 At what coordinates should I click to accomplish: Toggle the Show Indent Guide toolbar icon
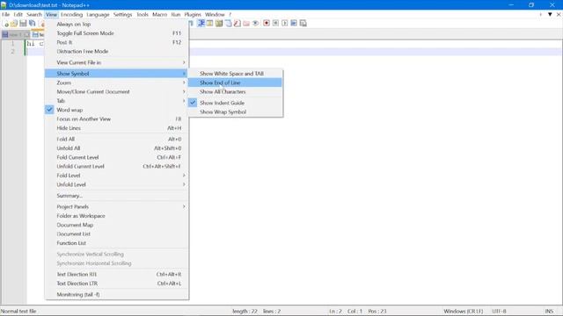pyautogui.click(x=201, y=24)
